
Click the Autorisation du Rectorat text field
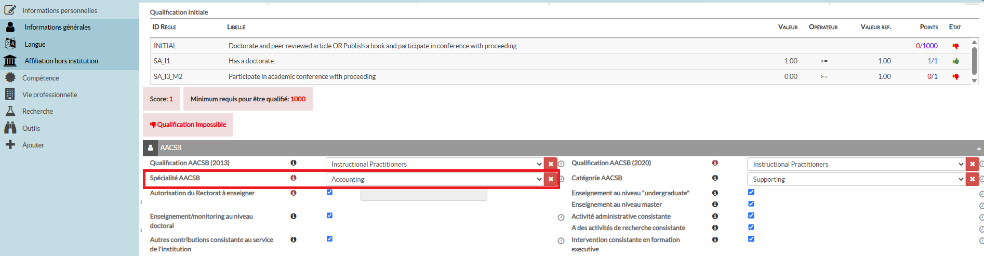click(423, 195)
